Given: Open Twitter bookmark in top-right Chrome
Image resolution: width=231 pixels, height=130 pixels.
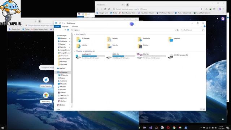Looking at the screenshot, I should coord(114,13).
